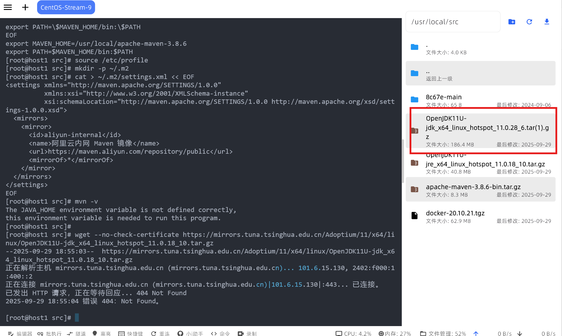Open the hamburger menu
This screenshot has height=336, width=562.
[x=8, y=7]
